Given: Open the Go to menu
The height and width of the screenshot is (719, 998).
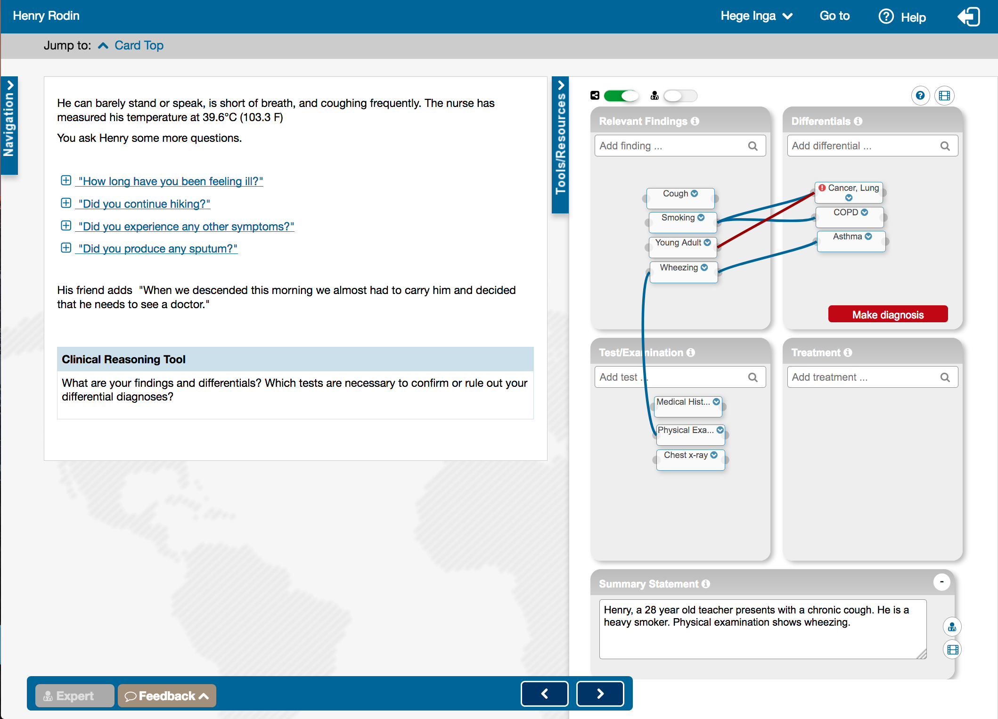Looking at the screenshot, I should click(x=834, y=16).
